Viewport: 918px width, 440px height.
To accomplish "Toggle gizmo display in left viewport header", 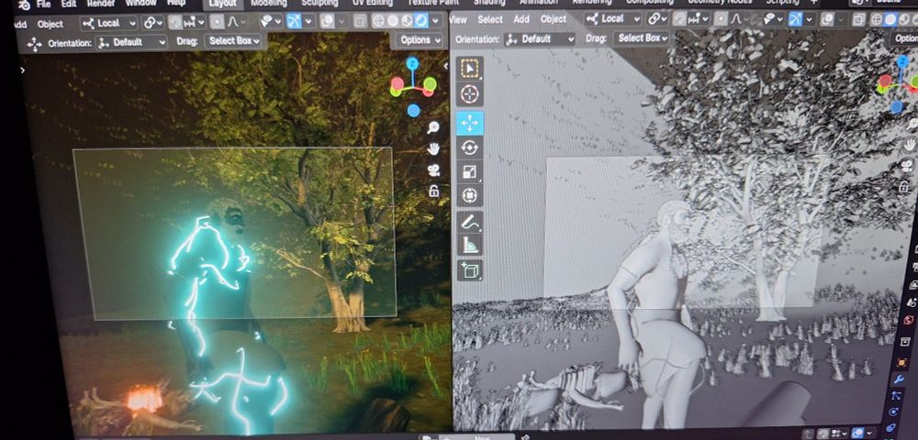I will point(294,22).
